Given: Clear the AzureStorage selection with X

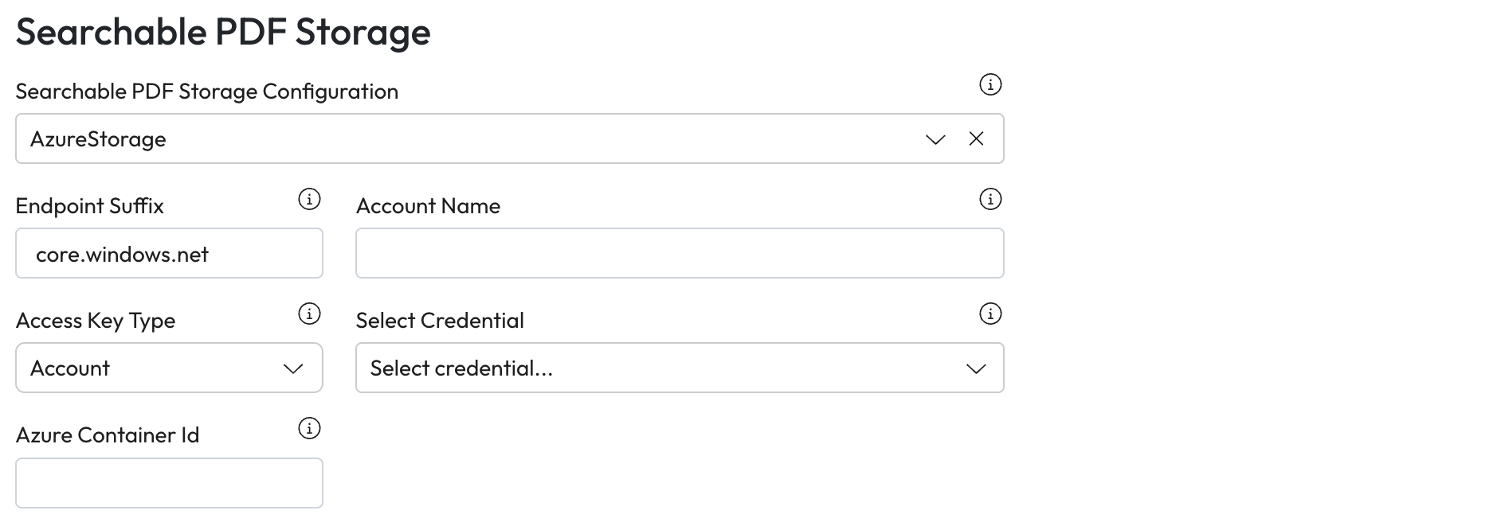Looking at the screenshot, I should (976, 139).
